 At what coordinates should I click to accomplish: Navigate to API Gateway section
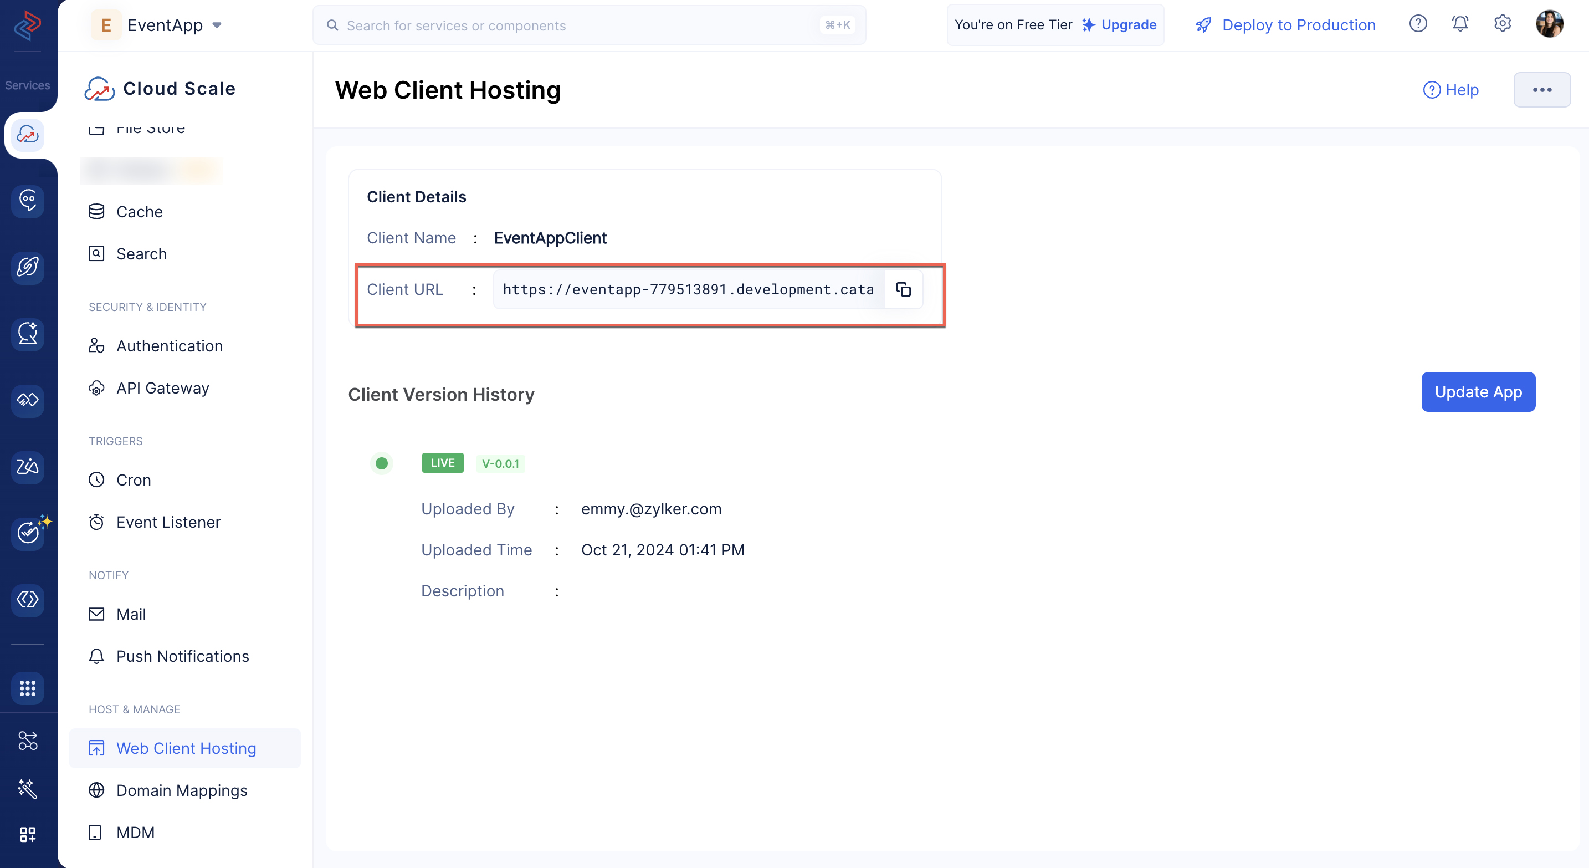pos(162,387)
